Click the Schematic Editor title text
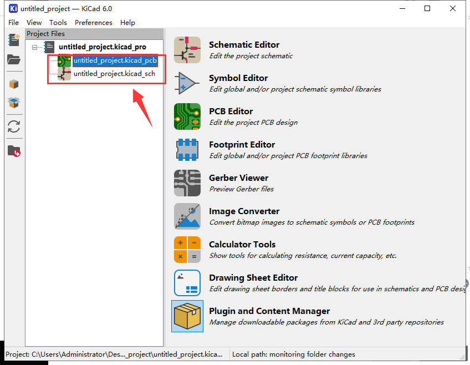Viewport: 470px width, 365px height. pyautogui.click(x=244, y=45)
